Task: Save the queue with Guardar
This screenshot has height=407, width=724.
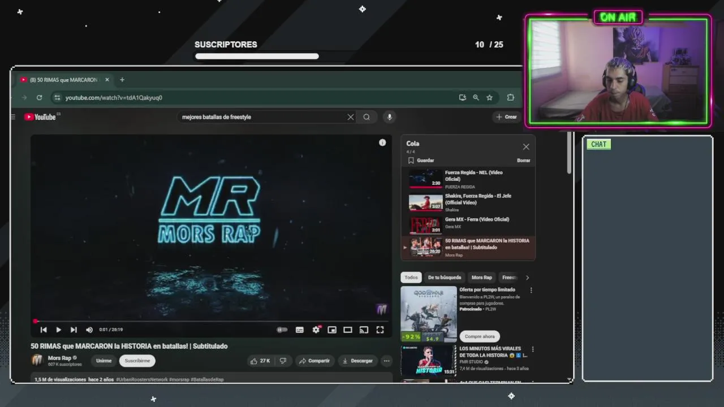Action: 421,161
